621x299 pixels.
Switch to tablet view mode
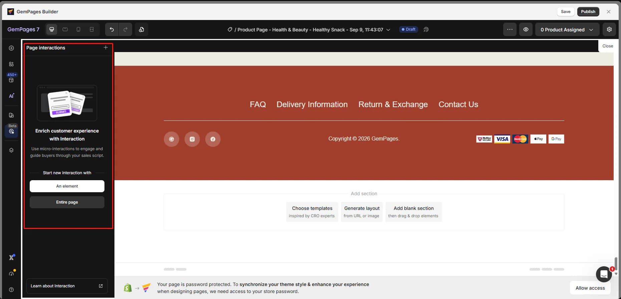click(65, 29)
